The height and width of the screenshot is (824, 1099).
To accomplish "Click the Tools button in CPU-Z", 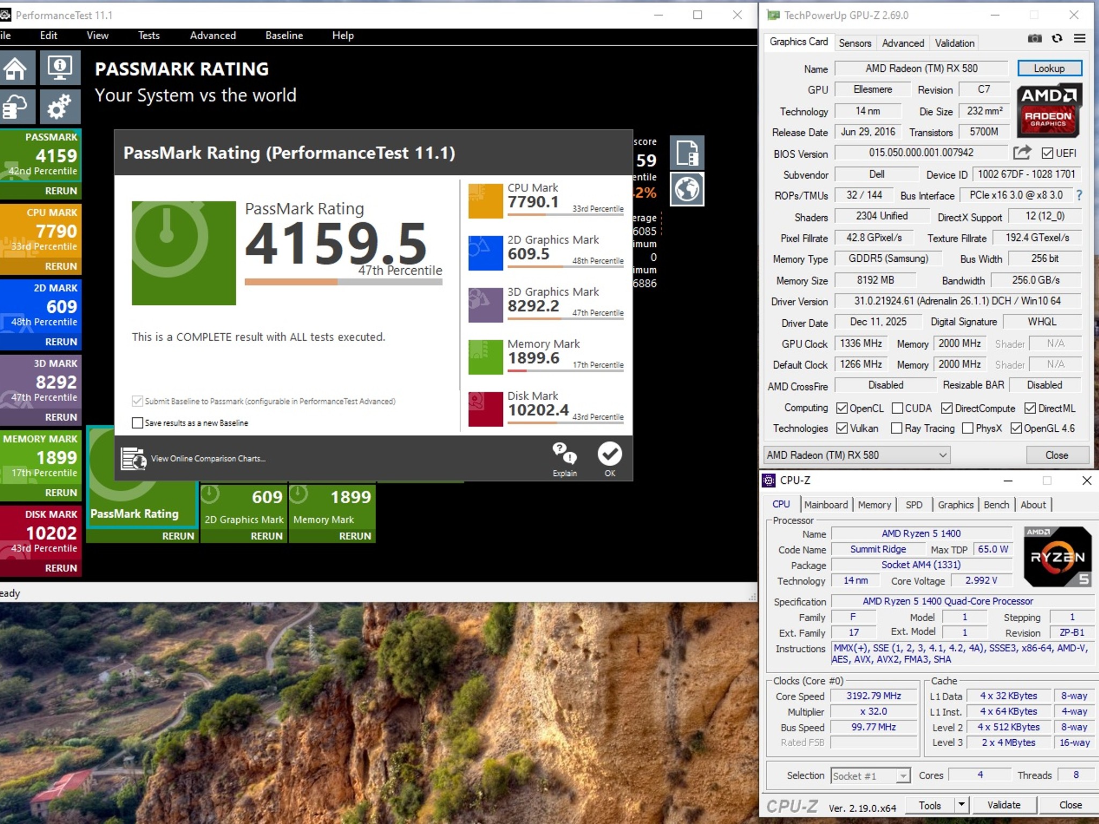I will point(930,805).
